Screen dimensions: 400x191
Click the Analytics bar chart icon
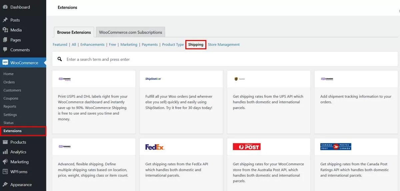click(5, 152)
